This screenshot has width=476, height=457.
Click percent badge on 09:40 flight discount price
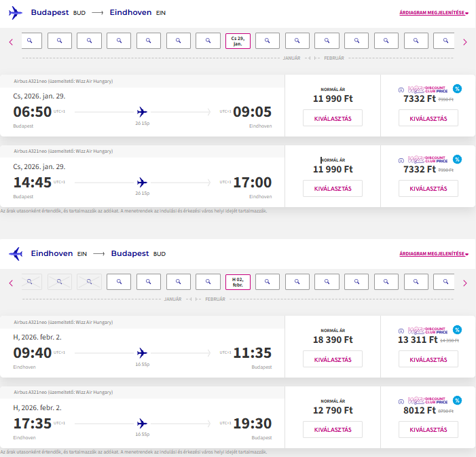(457, 329)
